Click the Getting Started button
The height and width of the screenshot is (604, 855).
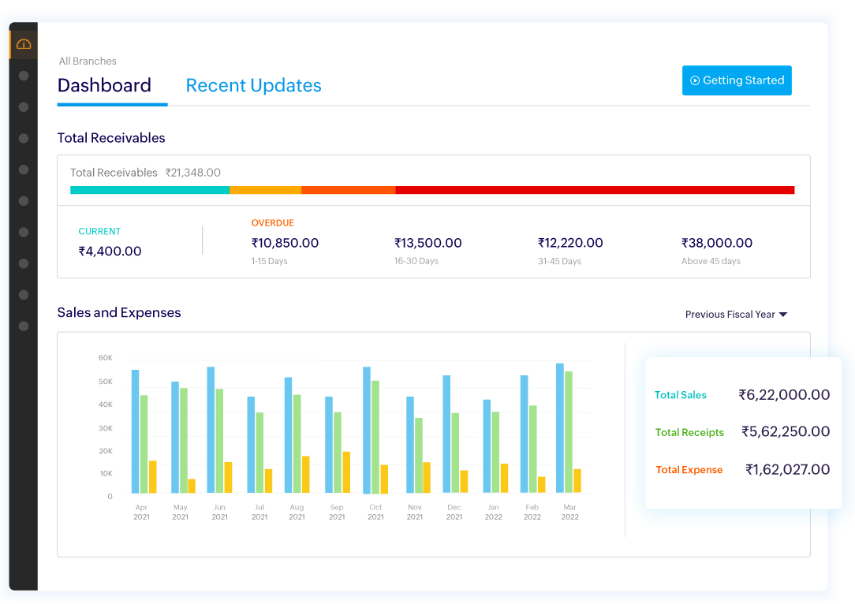pos(737,80)
